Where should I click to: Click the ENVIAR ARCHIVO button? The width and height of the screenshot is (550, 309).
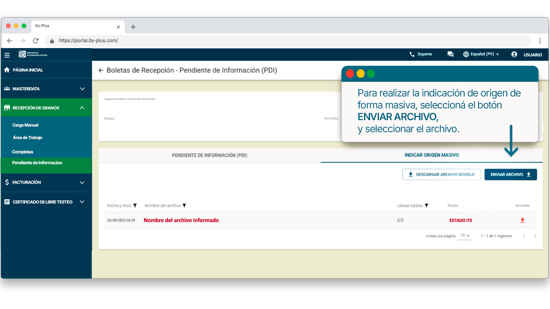[x=510, y=175]
